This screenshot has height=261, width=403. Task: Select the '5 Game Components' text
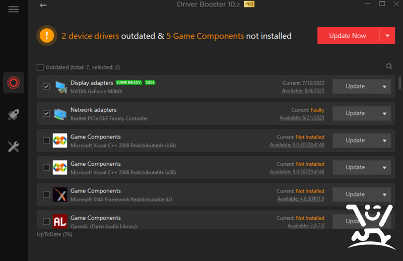coord(205,36)
